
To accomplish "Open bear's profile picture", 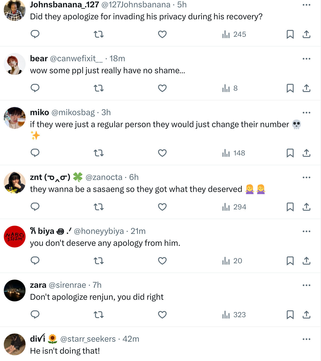I will (x=15, y=64).
